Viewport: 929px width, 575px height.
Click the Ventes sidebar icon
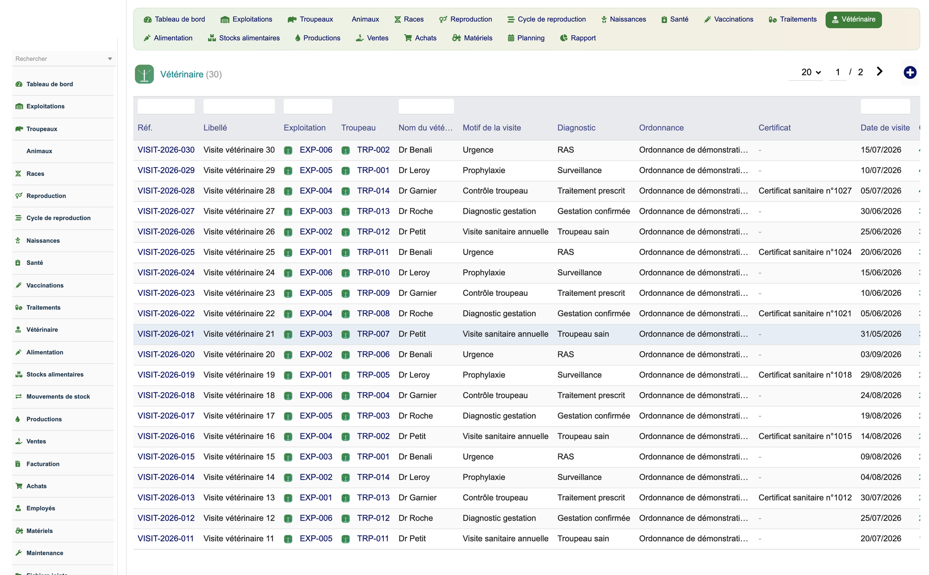tap(19, 441)
